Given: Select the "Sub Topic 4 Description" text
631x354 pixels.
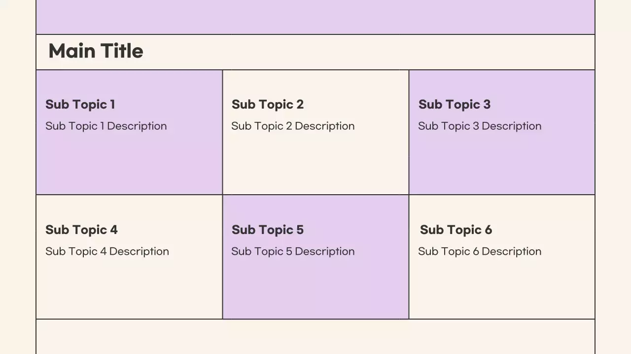Looking at the screenshot, I should 107,251.
